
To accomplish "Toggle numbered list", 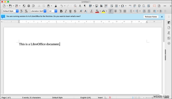I will 137,11.
